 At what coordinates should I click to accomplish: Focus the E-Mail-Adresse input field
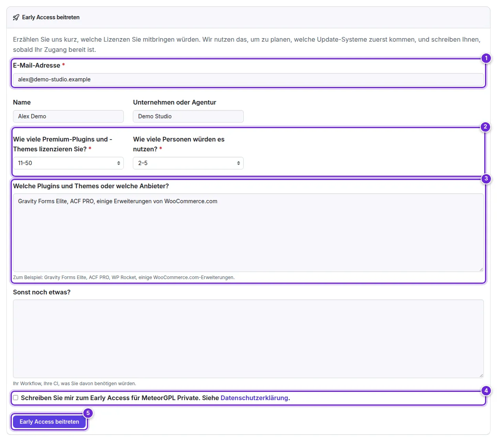pos(248,79)
